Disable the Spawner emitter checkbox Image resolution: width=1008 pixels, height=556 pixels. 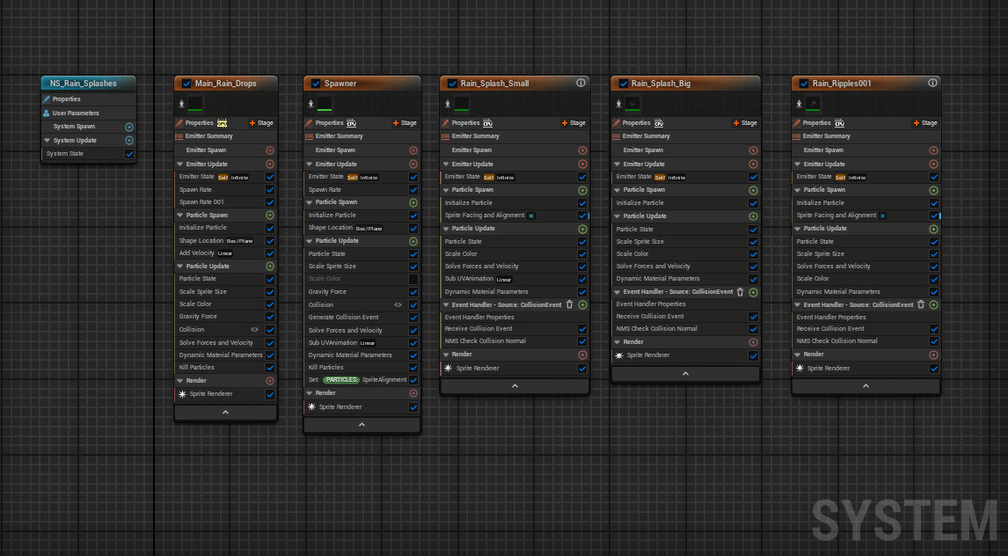pyautogui.click(x=316, y=84)
